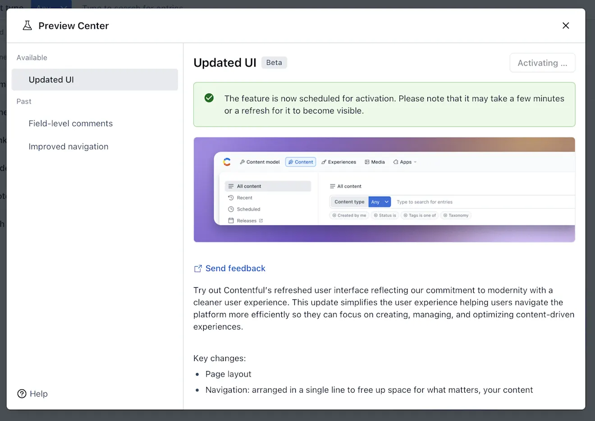Click the Preview Center flask icon

pos(27,26)
